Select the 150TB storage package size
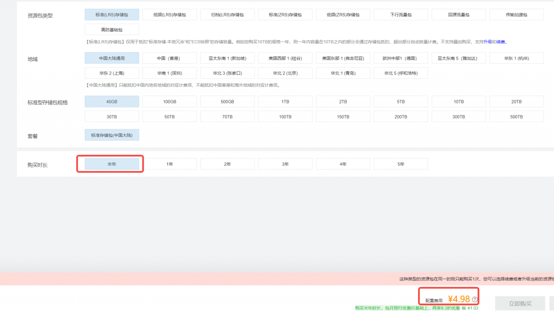 [x=343, y=116]
